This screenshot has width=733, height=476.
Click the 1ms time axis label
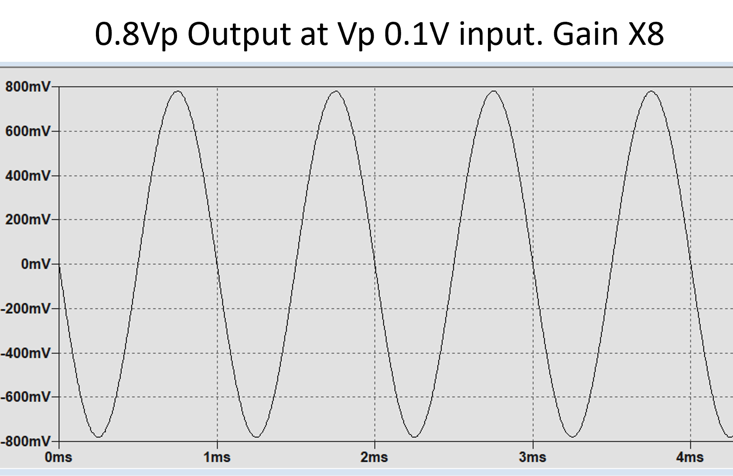pos(217,457)
